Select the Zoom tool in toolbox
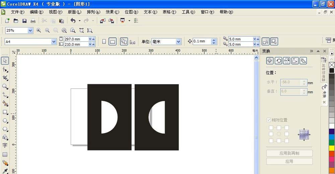The width and height of the screenshot is (335, 174). [5, 86]
